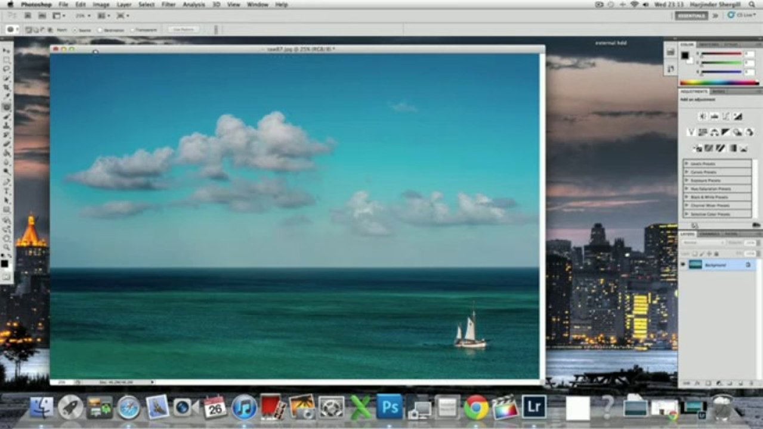Screen dimensions: 763x429
Task: Click the Background layer thumbnail
Action: (x=696, y=264)
